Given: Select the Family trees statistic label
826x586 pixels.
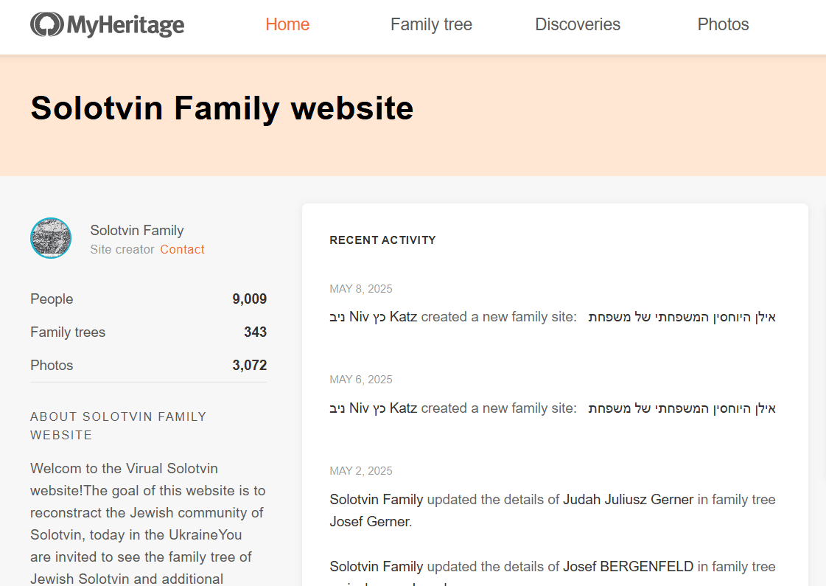Looking at the screenshot, I should 68,332.
